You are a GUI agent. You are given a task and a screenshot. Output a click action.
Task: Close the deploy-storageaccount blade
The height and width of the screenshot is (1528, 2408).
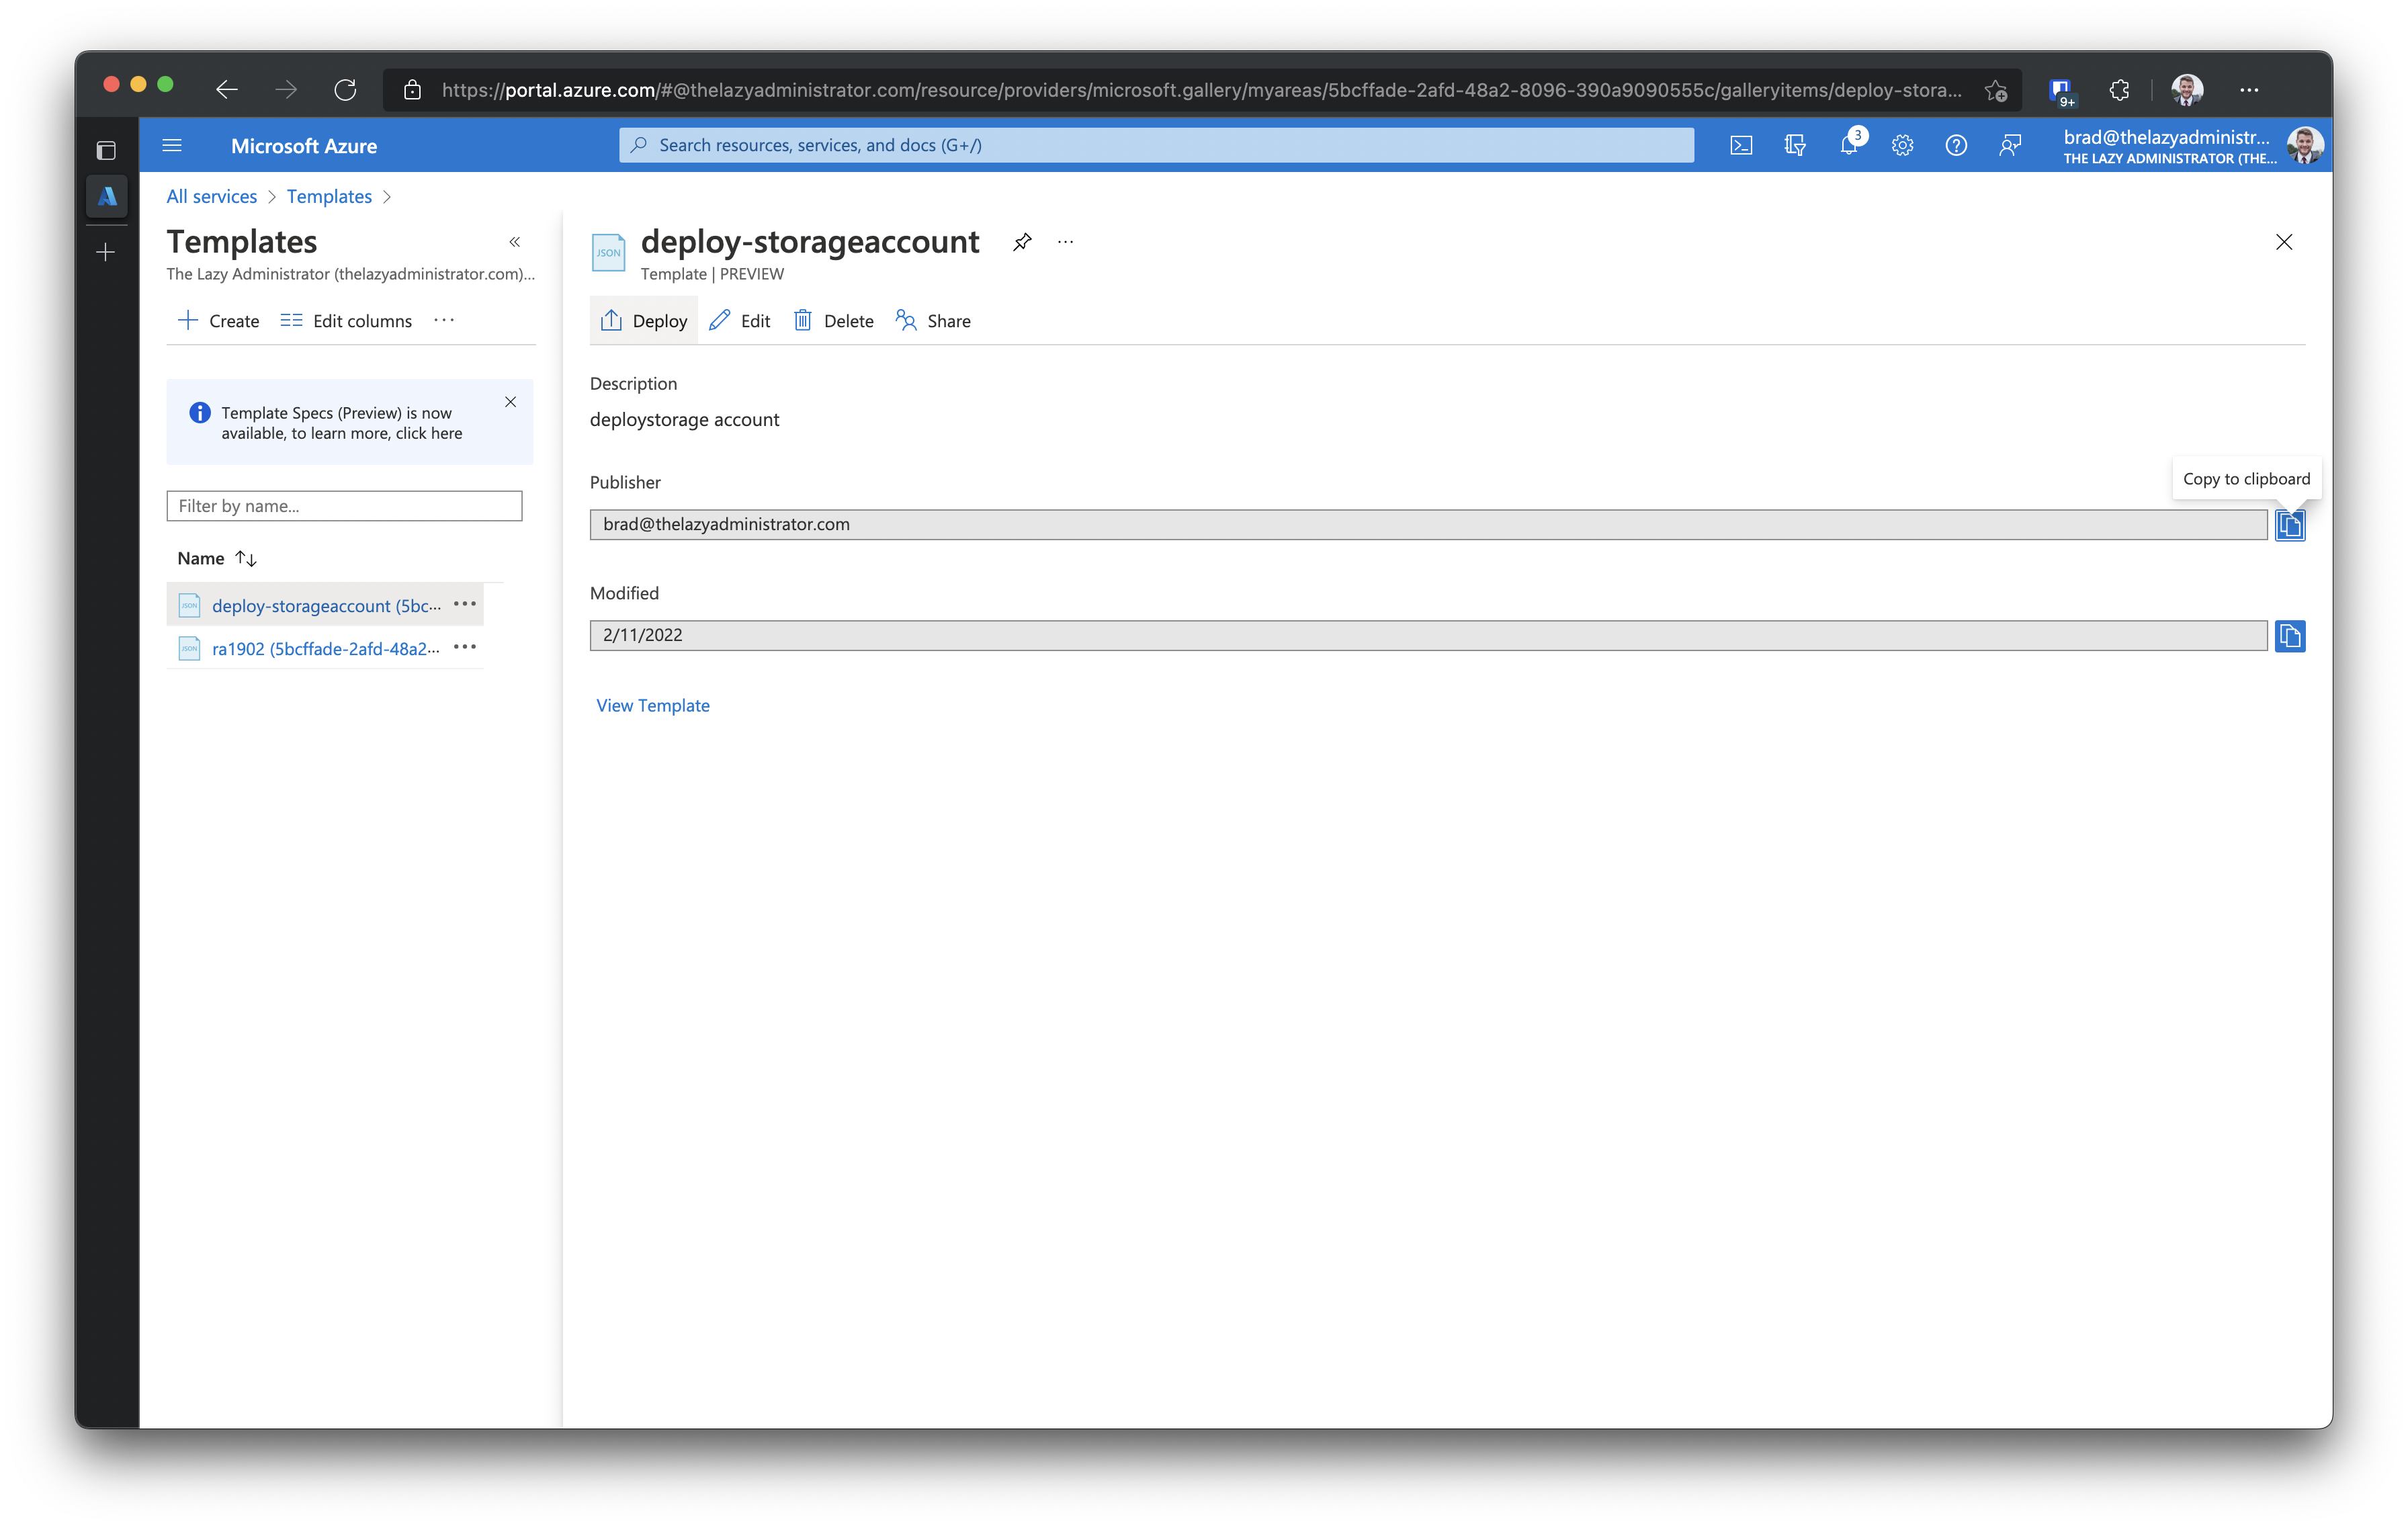pyautogui.click(x=2284, y=242)
